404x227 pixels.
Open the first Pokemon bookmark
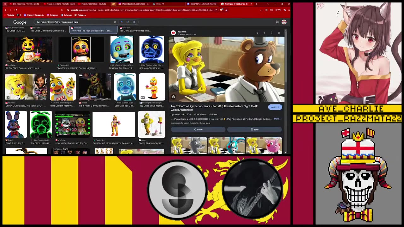[66, 15]
